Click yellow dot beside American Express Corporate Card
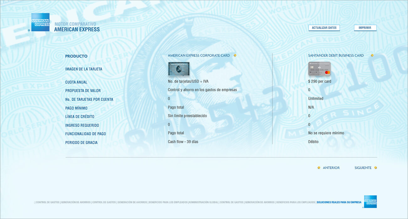 tap(235, 55)
